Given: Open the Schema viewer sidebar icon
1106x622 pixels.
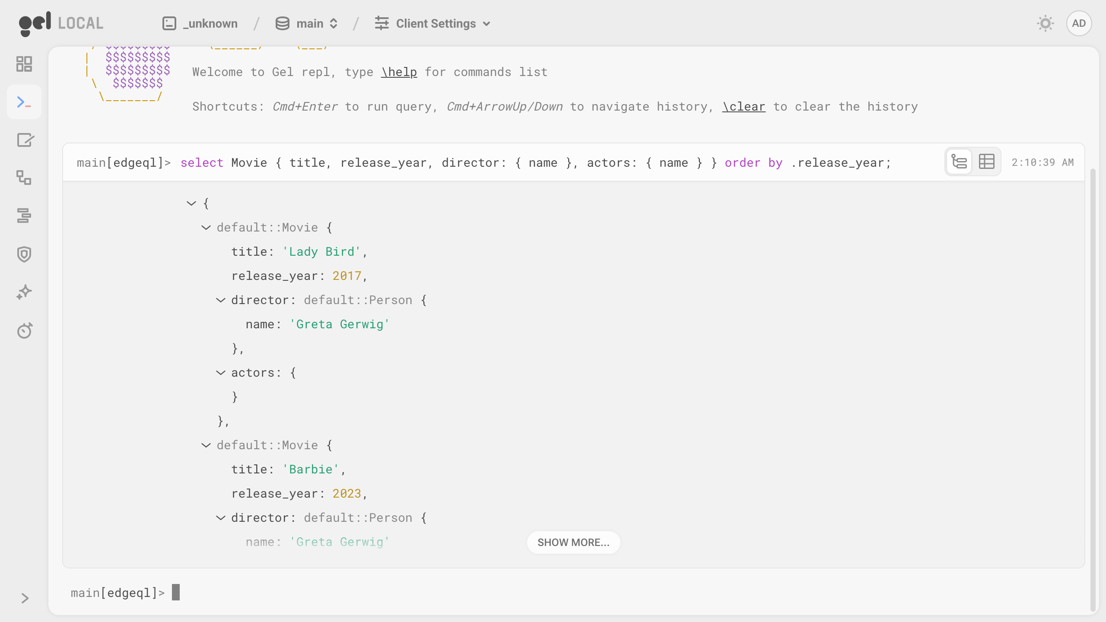Looking at the screenshot, I should click(x=24, y=178).
